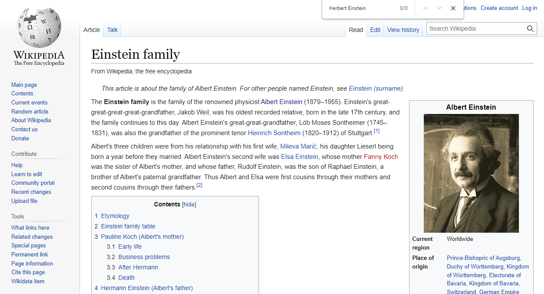Jump to Business problems subsection
The height and width of the screenshot is (294, 544).
[144, 257]
